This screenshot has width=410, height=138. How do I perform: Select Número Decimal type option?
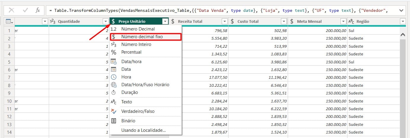[x=145, y=29]
